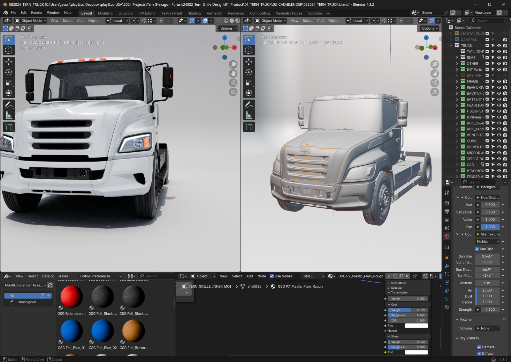Expand the CAMERAS collection
This screenshot has height=362, width=511.
point(451,40)
